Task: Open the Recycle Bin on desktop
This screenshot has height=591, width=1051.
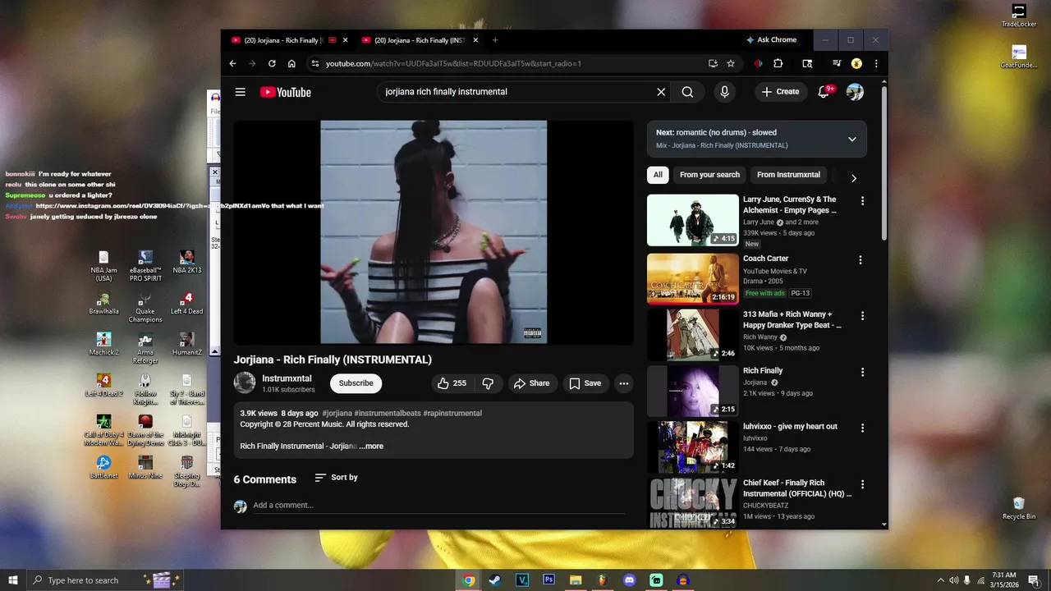Action: point(1019,508)
